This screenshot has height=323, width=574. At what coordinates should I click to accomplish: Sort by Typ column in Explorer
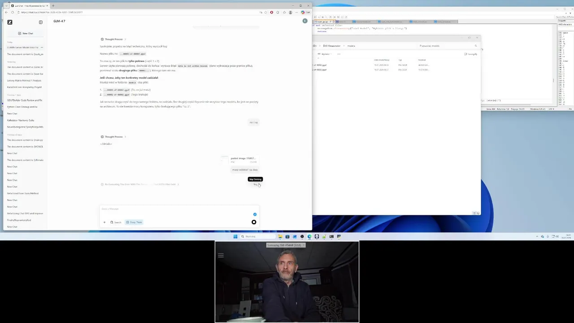400,60
